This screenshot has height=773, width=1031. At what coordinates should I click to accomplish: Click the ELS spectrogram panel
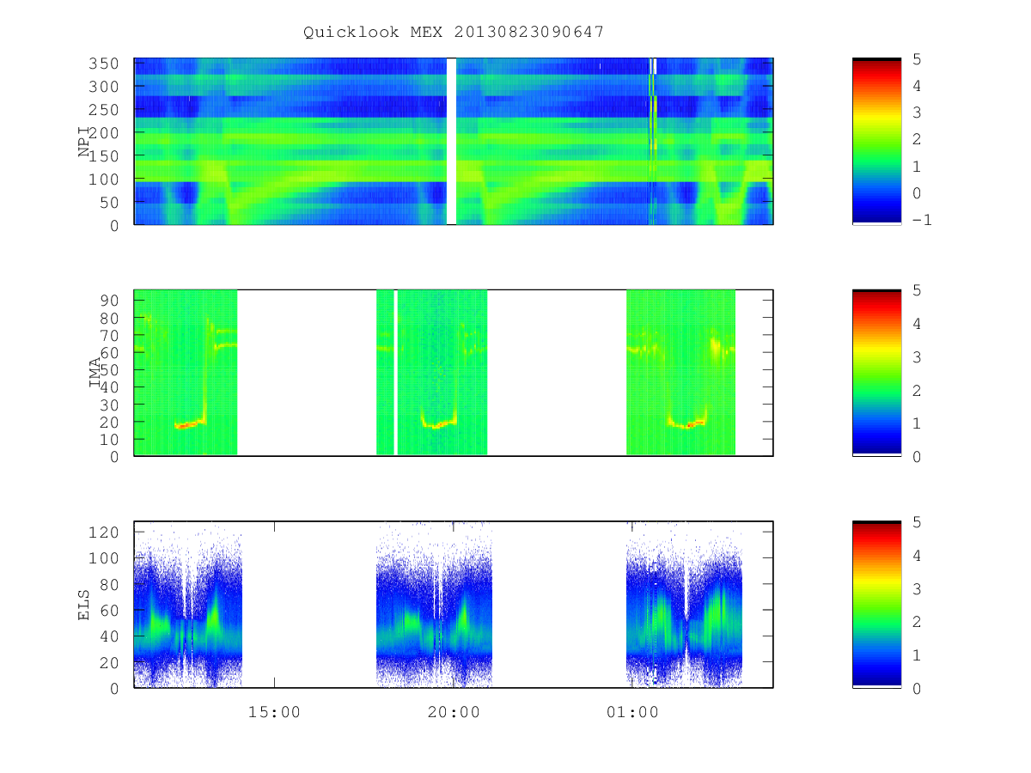tap(454, 605)
